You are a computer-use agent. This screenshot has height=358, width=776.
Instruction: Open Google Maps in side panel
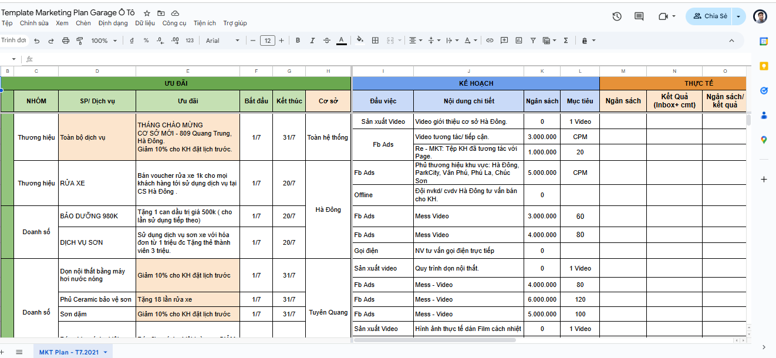click(x=764, y=140)
